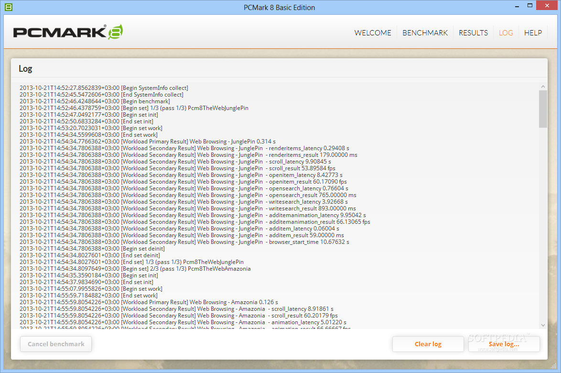Screen dimensions: 561x373
Task: Click 'renderitems_latency 0.29408 s' log entry
Action: [x=184, y=148]
